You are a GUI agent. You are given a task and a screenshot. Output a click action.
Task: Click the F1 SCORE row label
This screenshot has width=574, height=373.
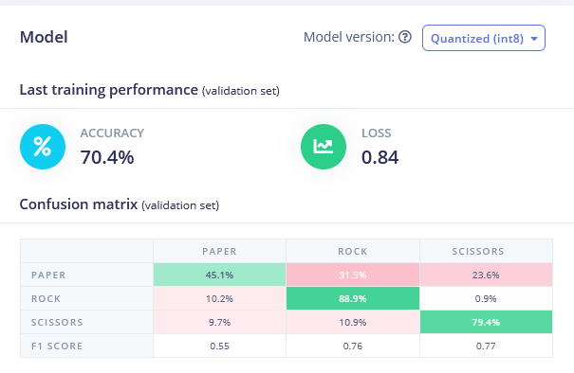click(57, 346)
